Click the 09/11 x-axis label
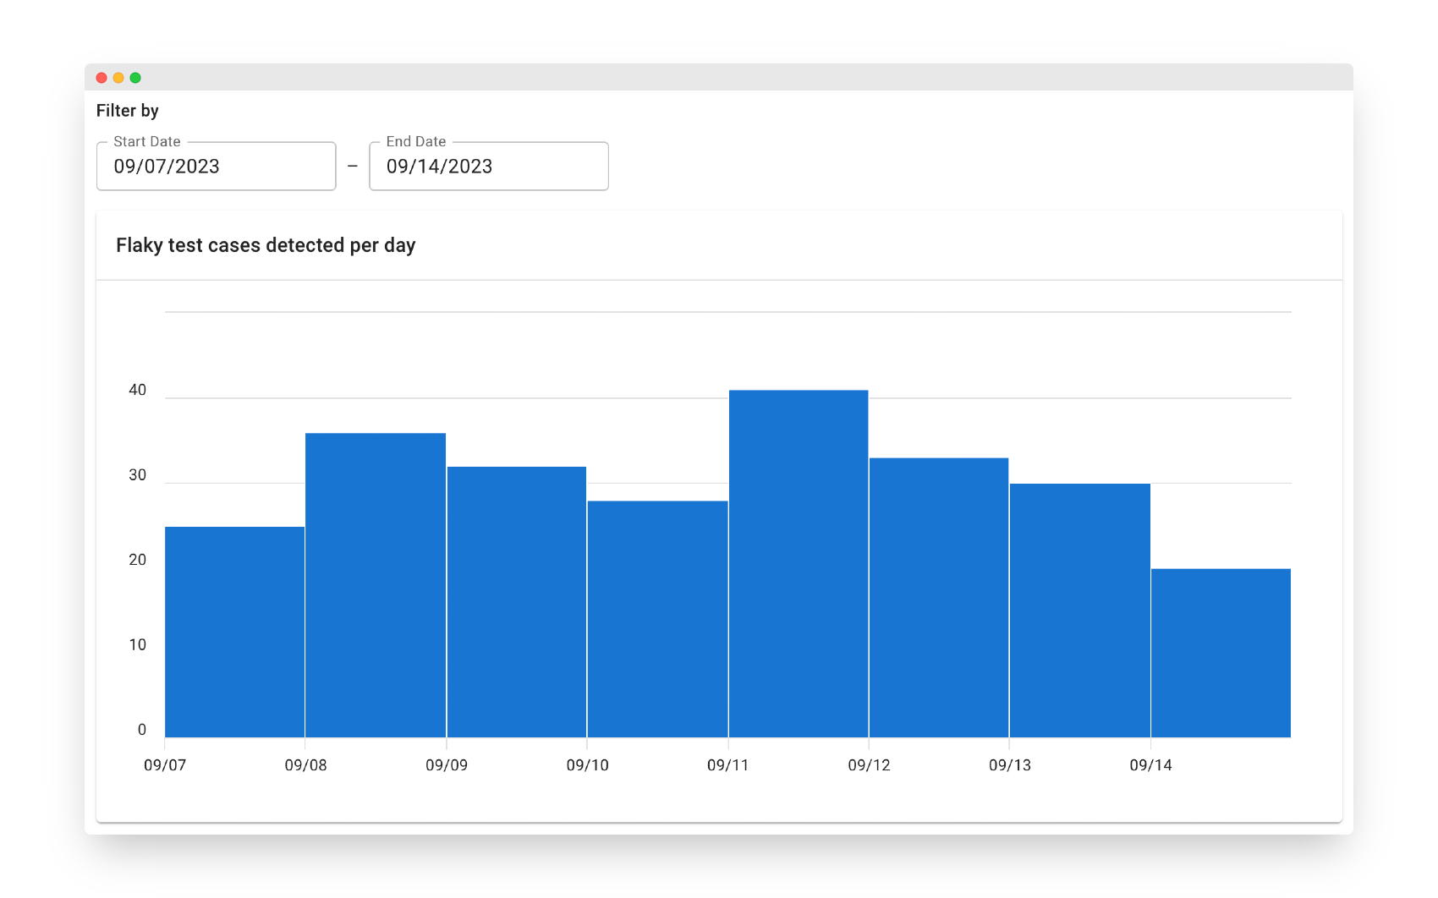The height and width of the screenshot is (898, 1438). [728, 765]
